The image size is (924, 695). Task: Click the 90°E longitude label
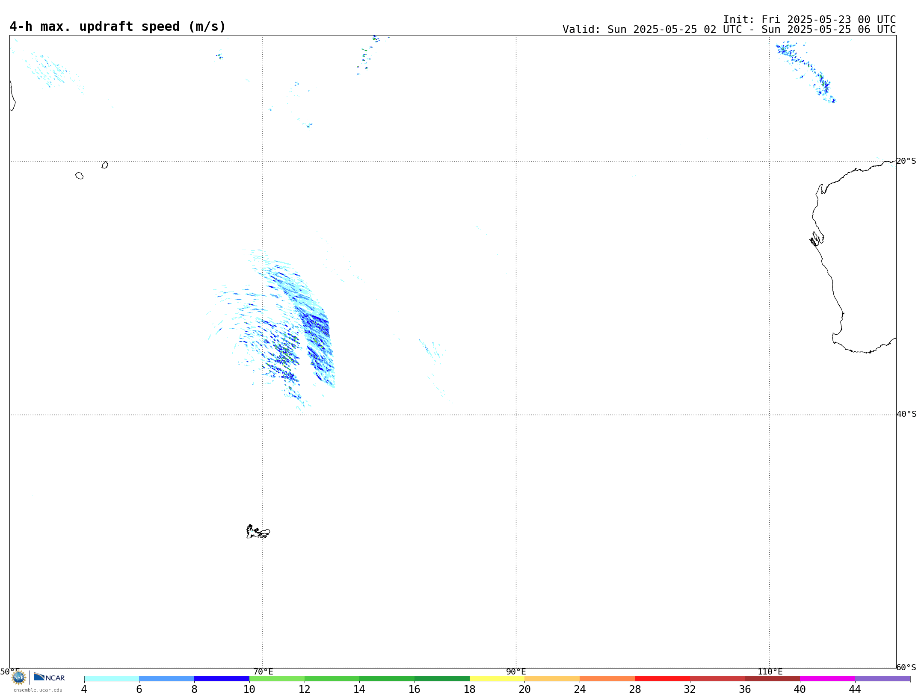[x=516, y=671]
